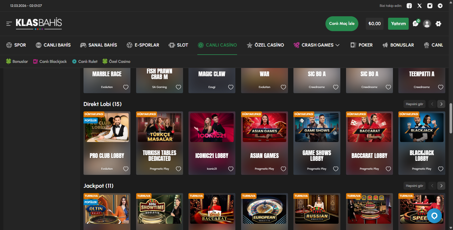Favorite the Asian Games card
This screenshot has height=230, width=453.
283,169
